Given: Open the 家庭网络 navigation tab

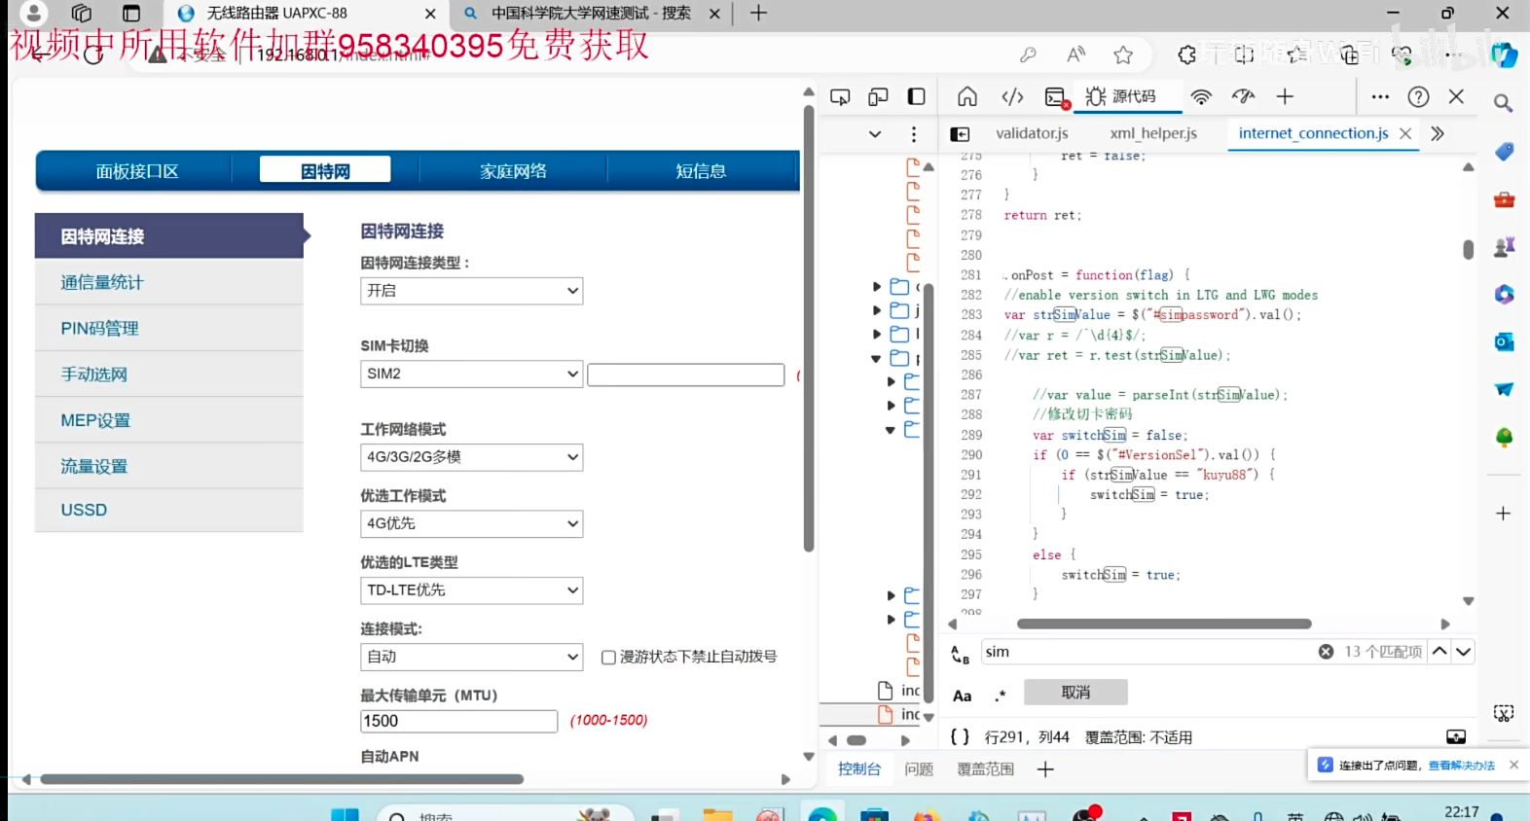Looking at the screenshot, I should (513, 171).
